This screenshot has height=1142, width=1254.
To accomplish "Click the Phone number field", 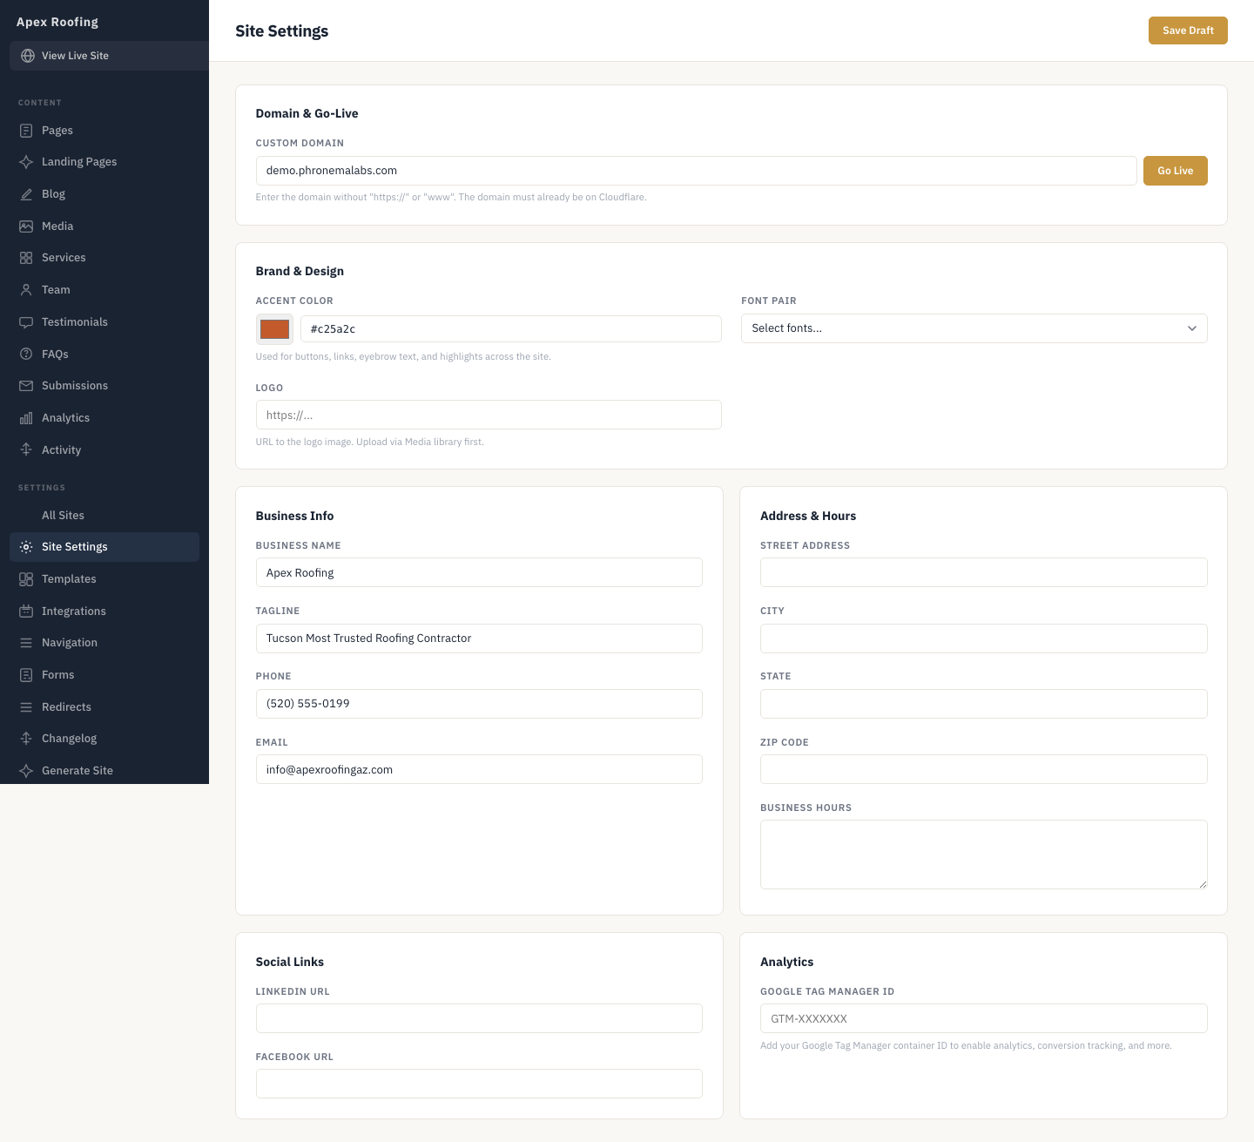I will coord(479,704).
